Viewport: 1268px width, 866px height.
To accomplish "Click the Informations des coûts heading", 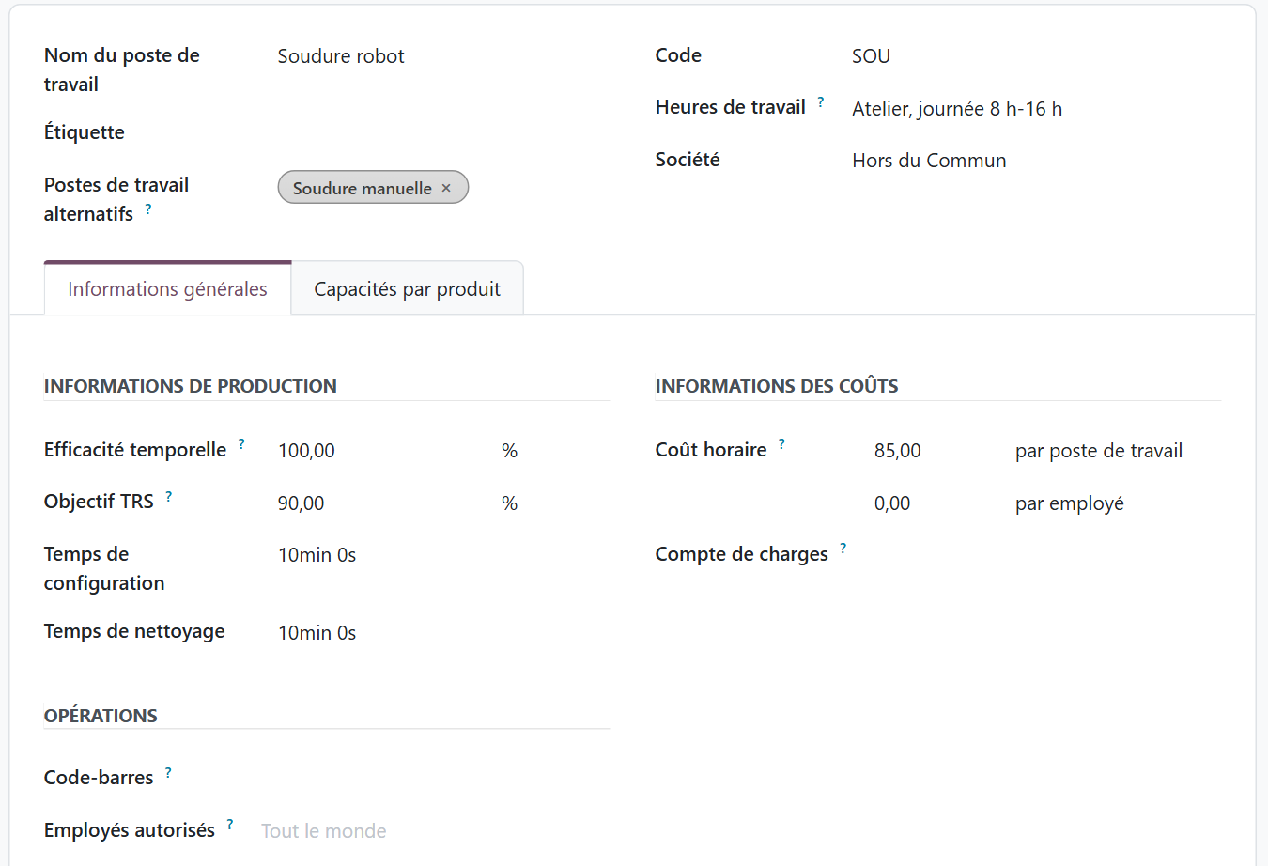I will point(777,386).
